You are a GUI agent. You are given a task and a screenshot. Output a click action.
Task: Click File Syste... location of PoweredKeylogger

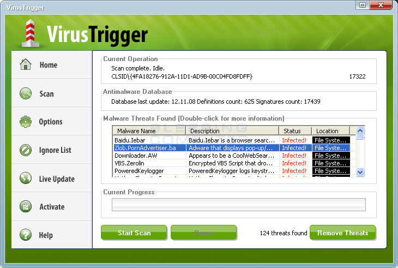[x=331, y=171]
